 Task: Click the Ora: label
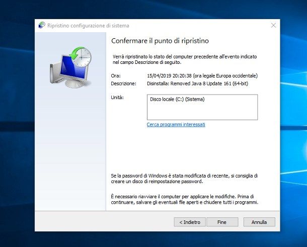[116, 76]
